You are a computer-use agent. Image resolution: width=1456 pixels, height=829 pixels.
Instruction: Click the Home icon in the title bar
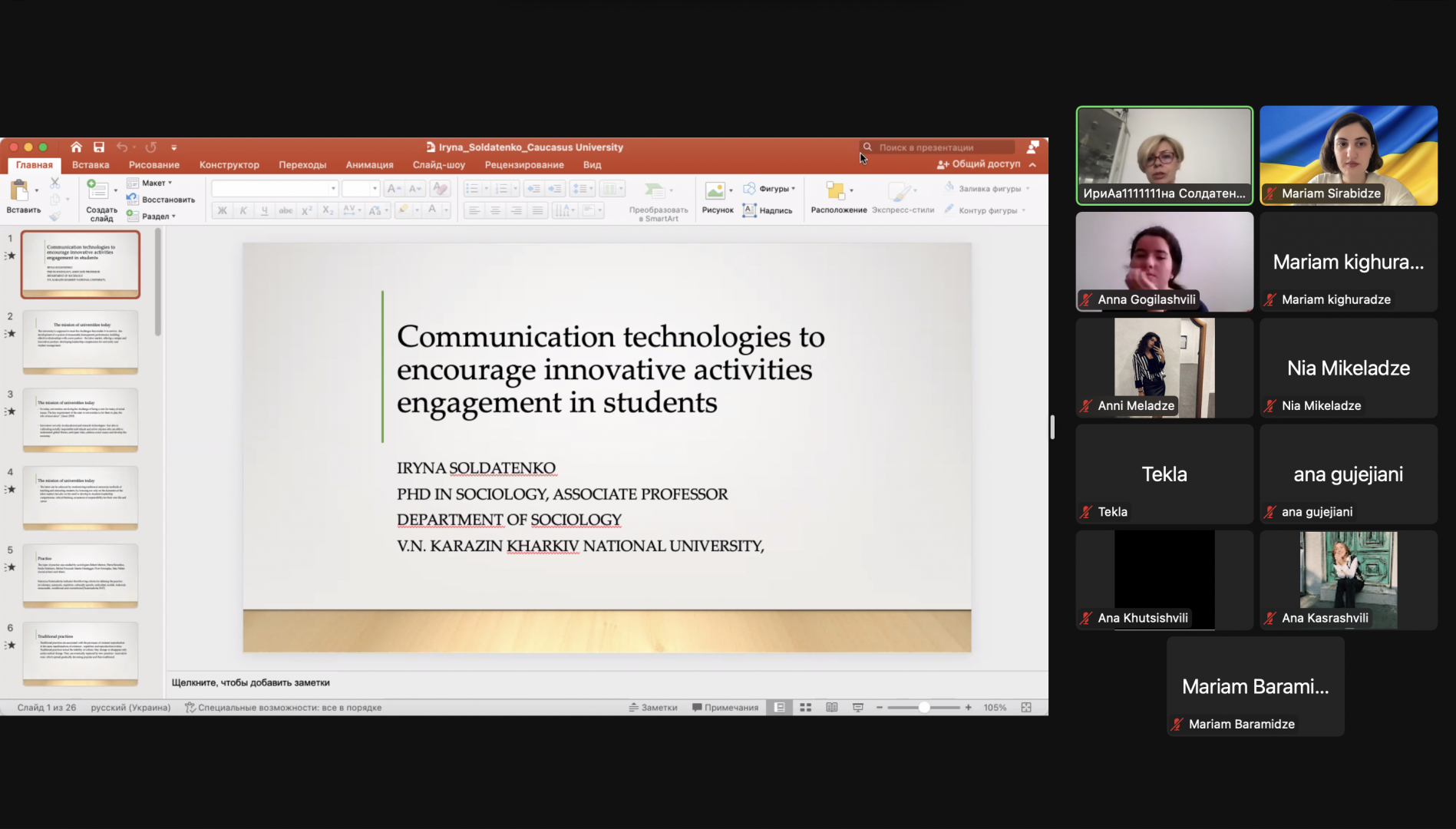click(76, 147)
